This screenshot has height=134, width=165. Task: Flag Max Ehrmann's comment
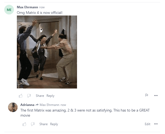click(147, 95)
